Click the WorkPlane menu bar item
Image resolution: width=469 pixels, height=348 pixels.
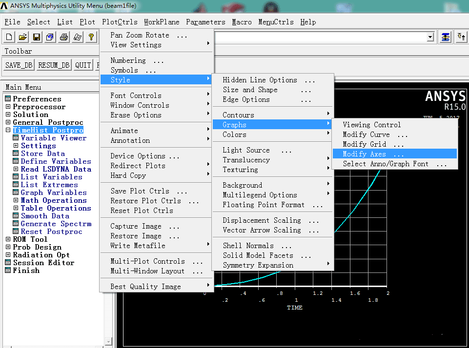[162, 22]
